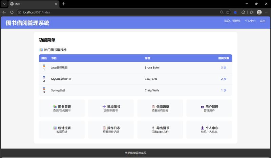Click the books icon on 图书管理 card
The height and width of the screenshot is (158, 271).
[55, 107]
